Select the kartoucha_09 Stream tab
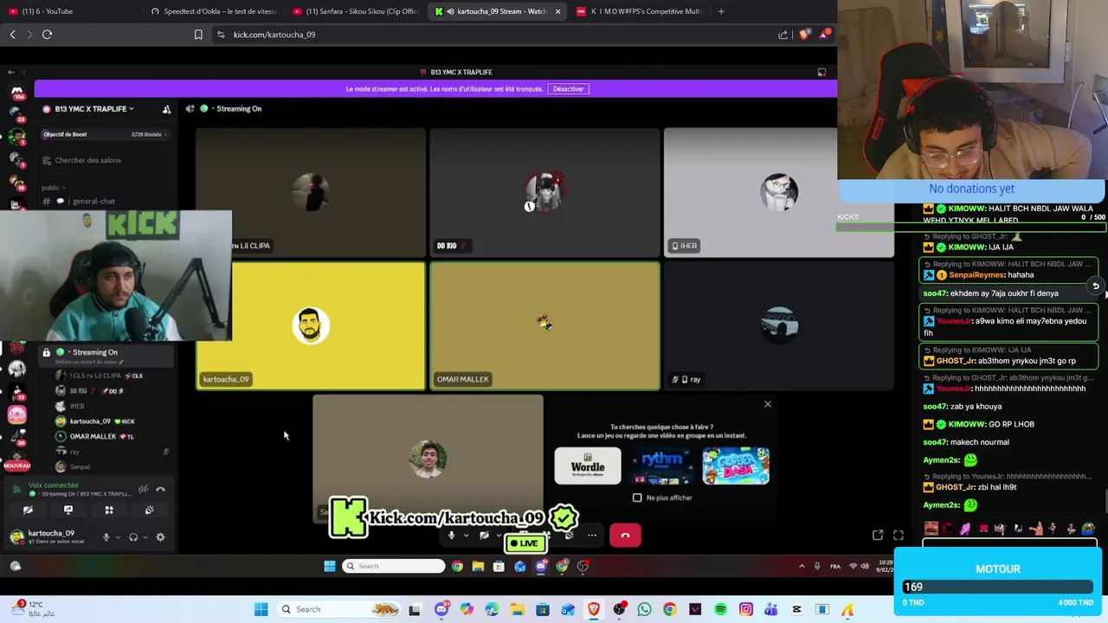This screenshot has height=623, width=1108. click(x=498, y=11)
